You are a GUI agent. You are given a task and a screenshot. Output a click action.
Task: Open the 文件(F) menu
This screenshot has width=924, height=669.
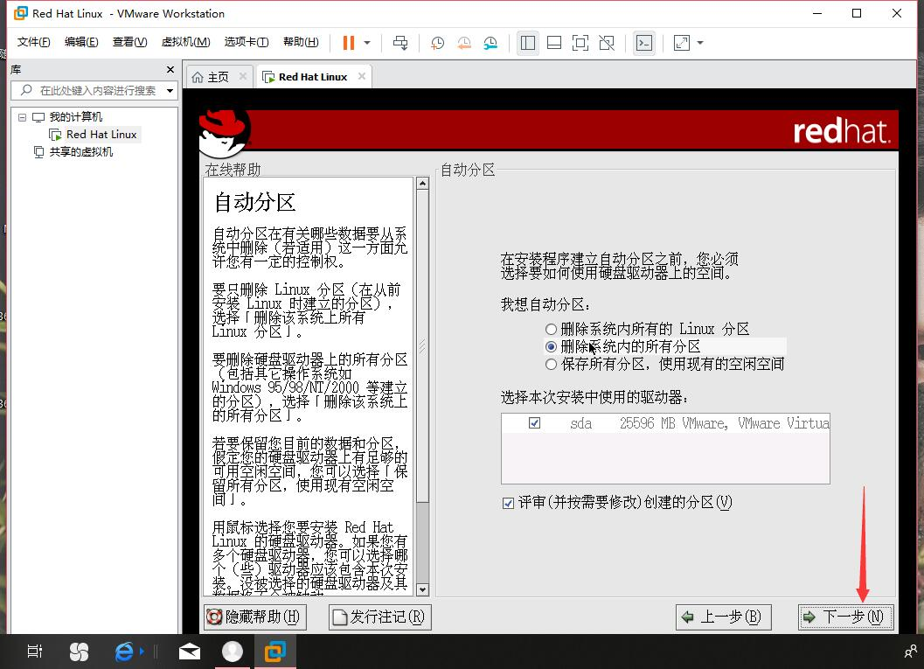pyautogui.click(x=33, y=42)
